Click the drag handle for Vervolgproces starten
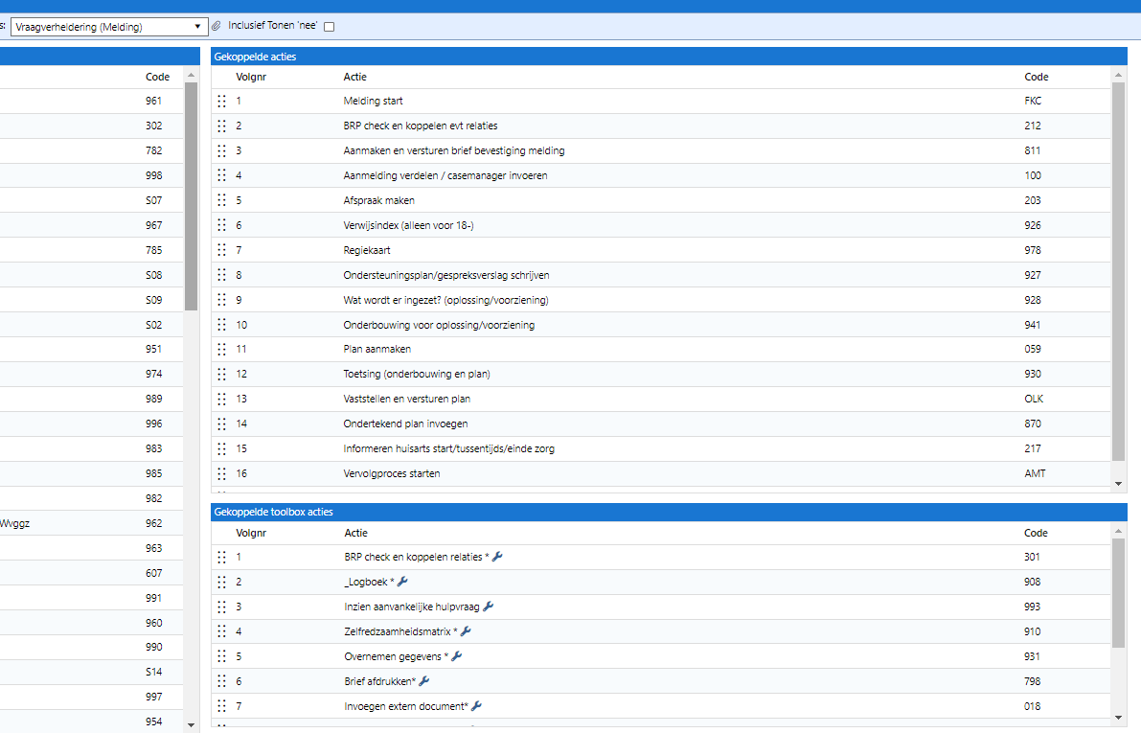Image resolution: width=1141 pixels, height=733 pixels. tap(221, 473)
